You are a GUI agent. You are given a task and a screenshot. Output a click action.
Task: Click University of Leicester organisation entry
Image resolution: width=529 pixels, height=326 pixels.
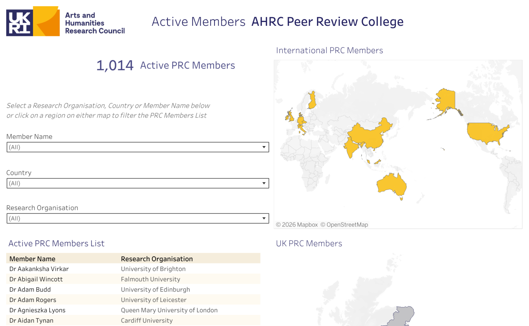[153, 300]
